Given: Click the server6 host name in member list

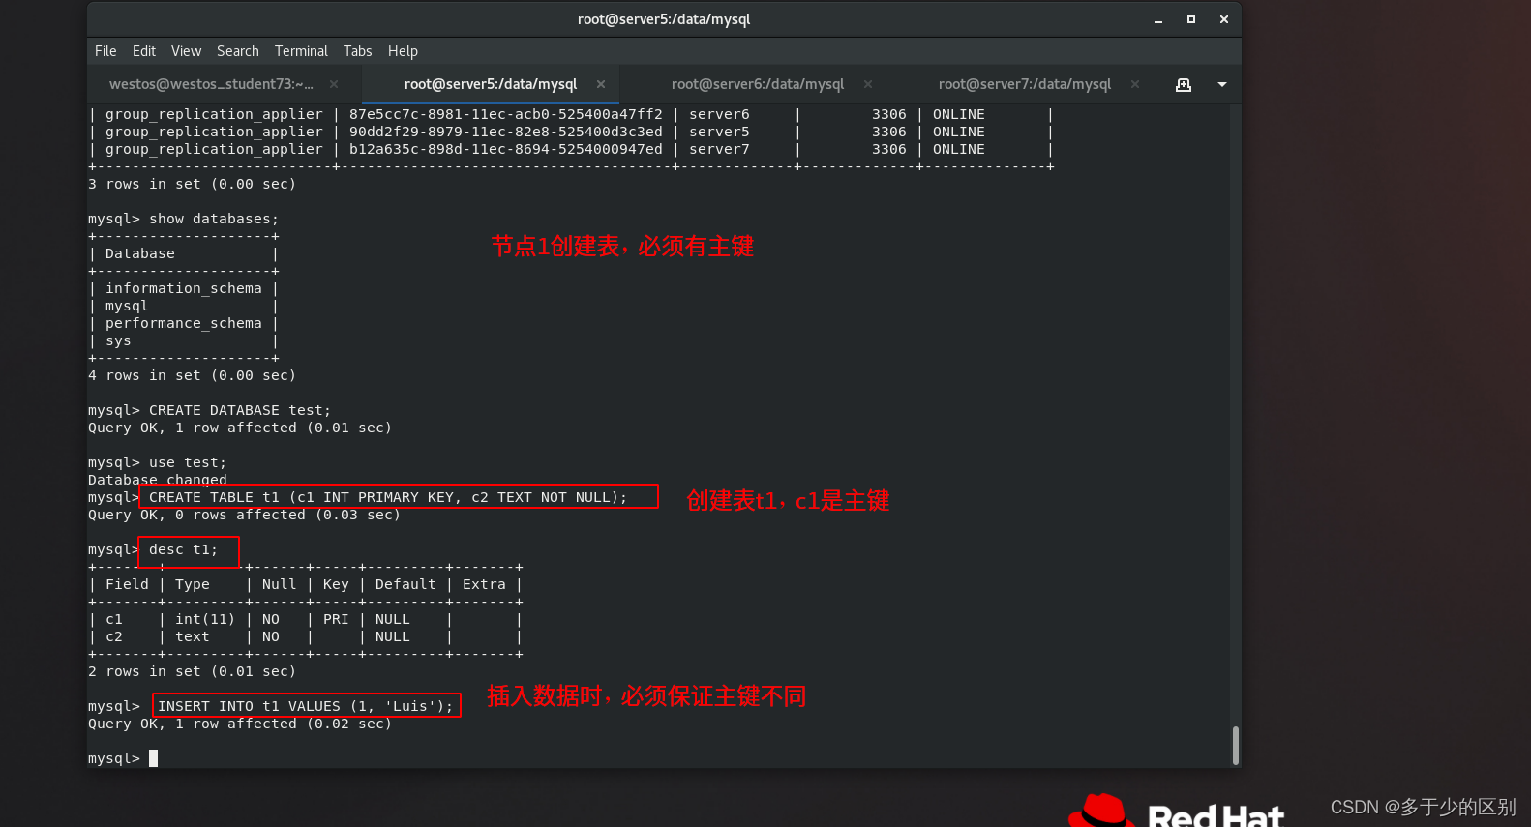Looking at the screenshot, I should click(x=719, y=114).
